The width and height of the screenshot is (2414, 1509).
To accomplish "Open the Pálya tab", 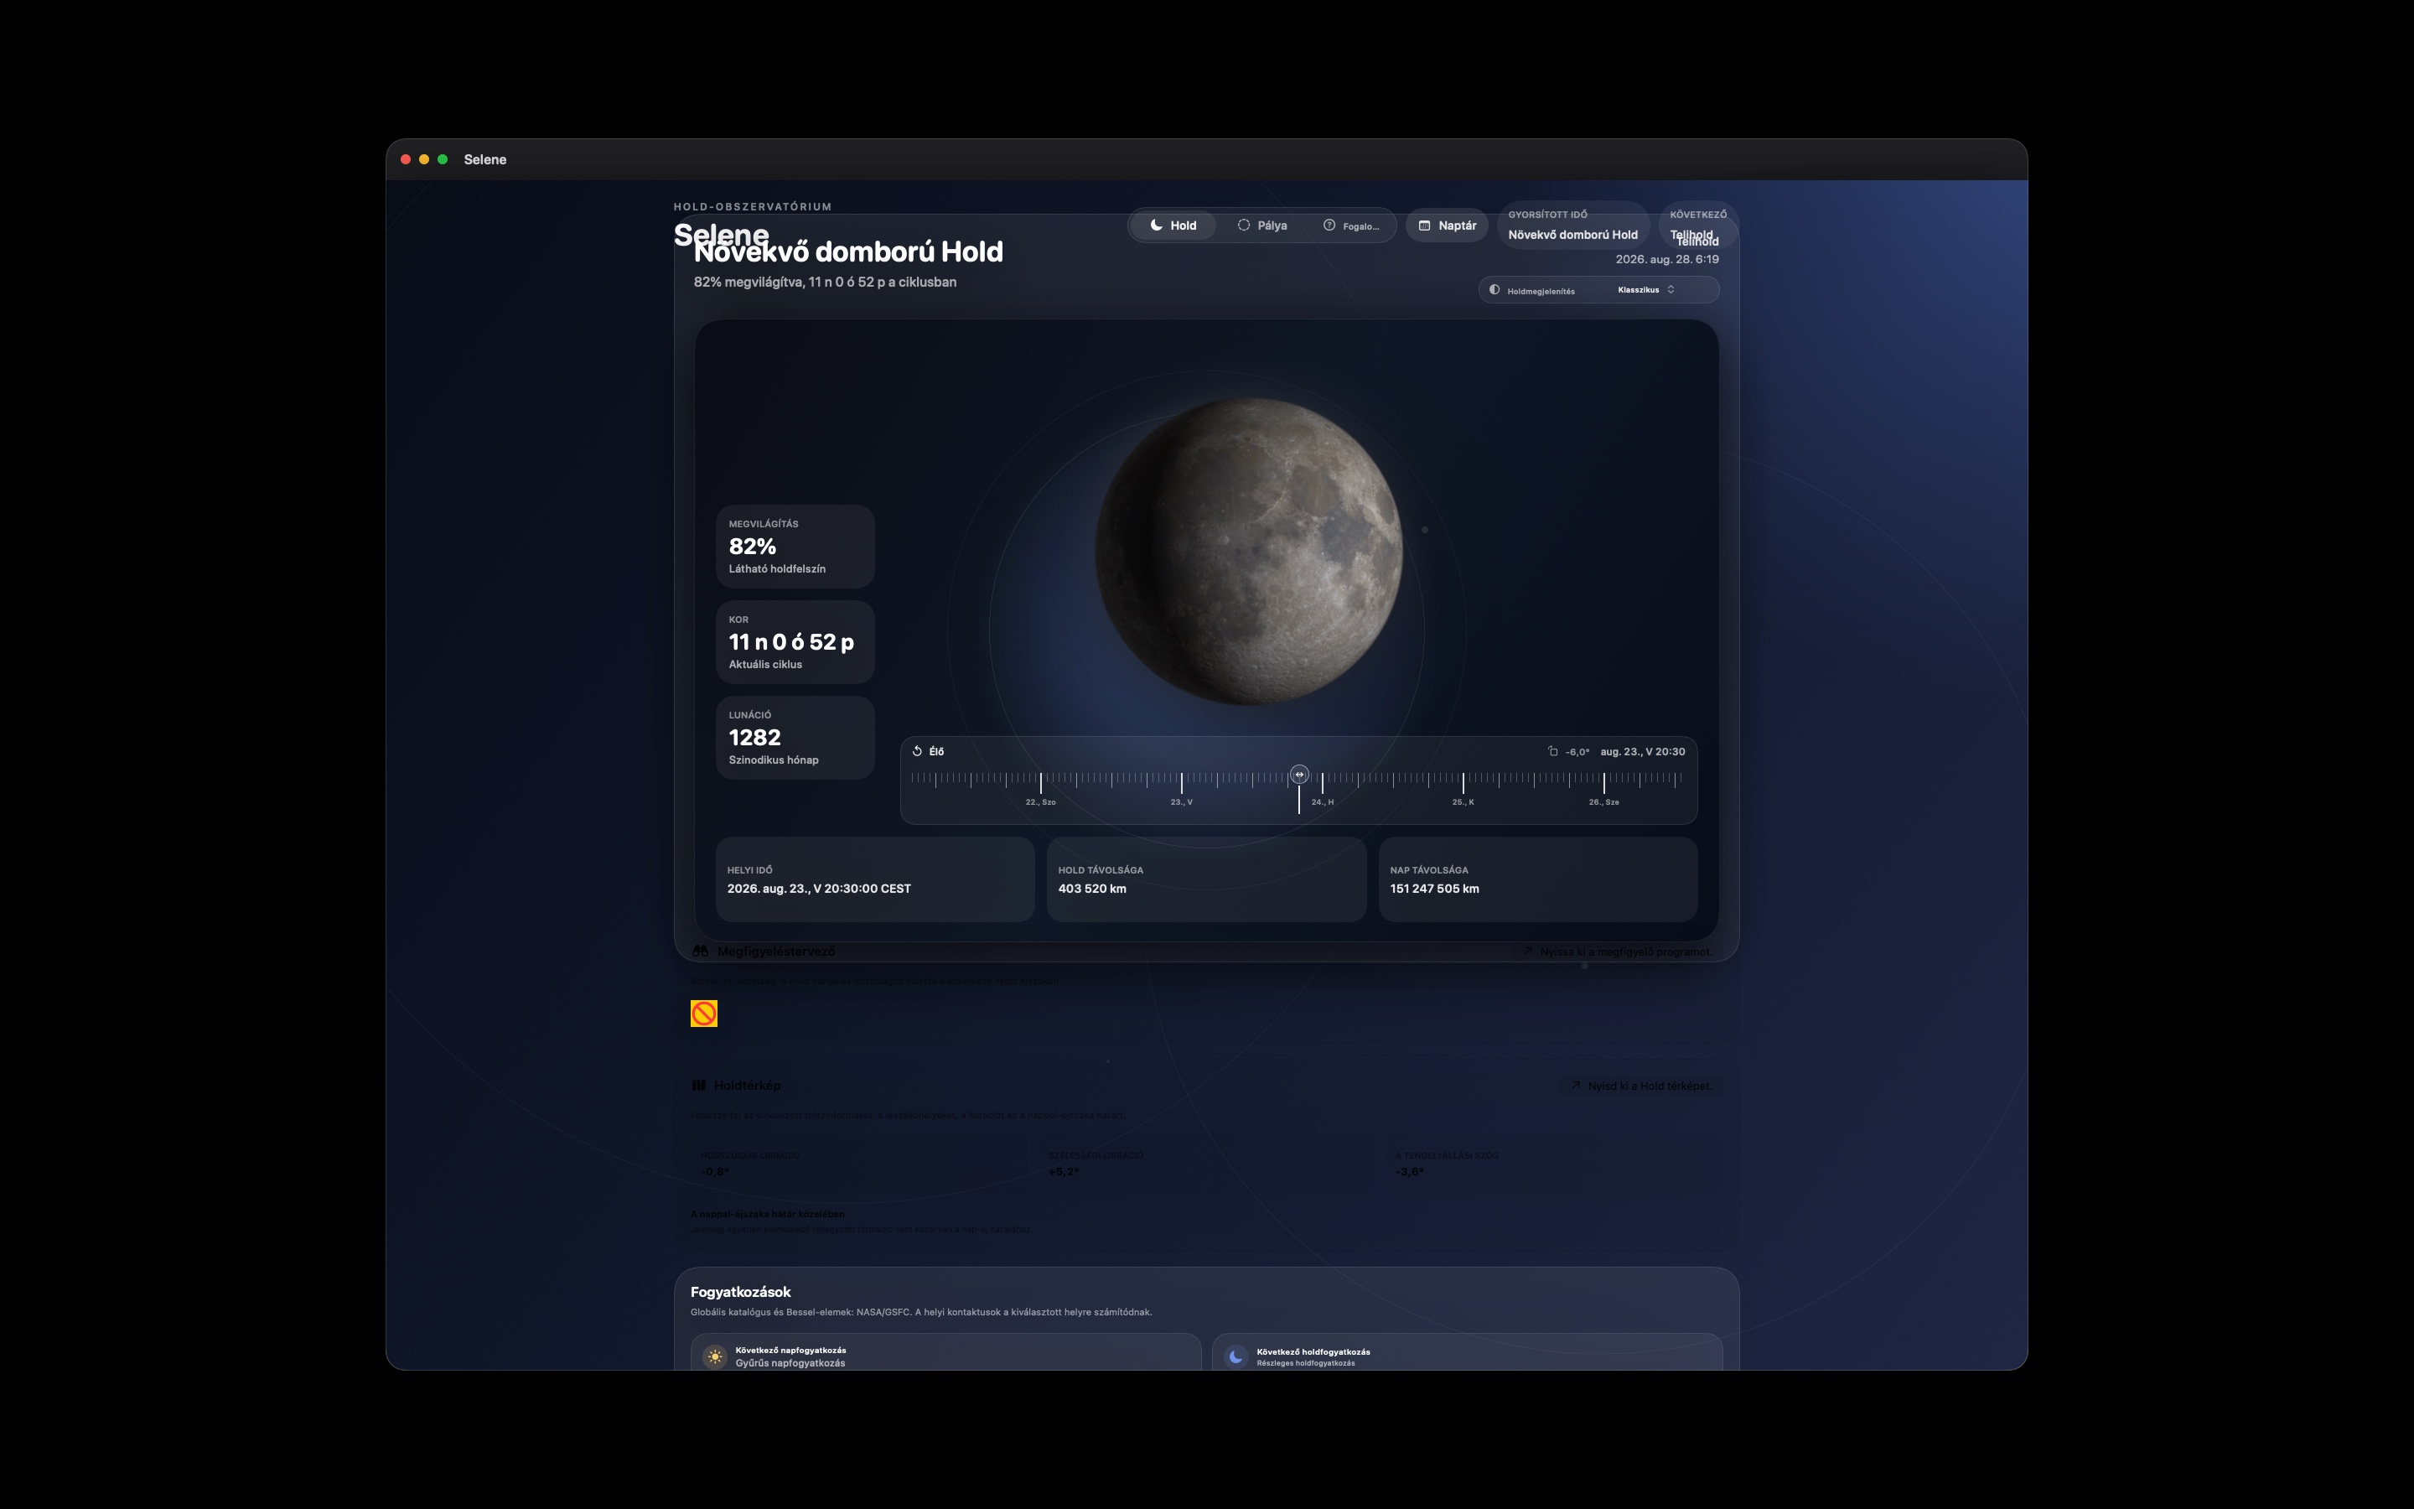I will pos(1261,226).
